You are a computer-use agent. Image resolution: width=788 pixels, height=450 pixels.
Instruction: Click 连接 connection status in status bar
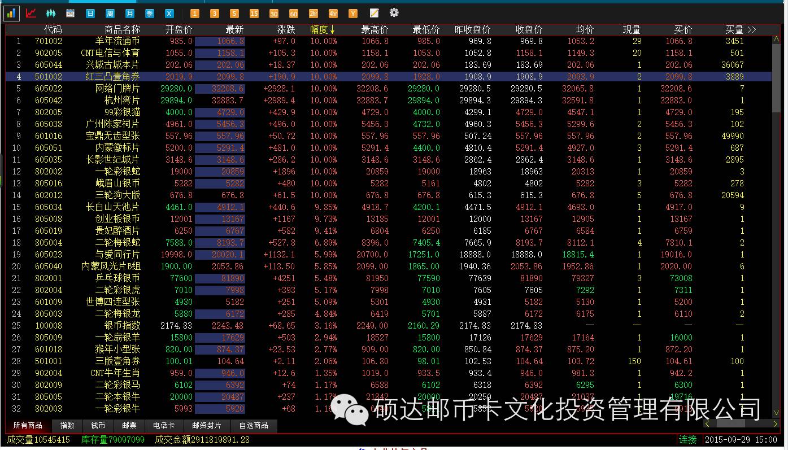[687, 439]
